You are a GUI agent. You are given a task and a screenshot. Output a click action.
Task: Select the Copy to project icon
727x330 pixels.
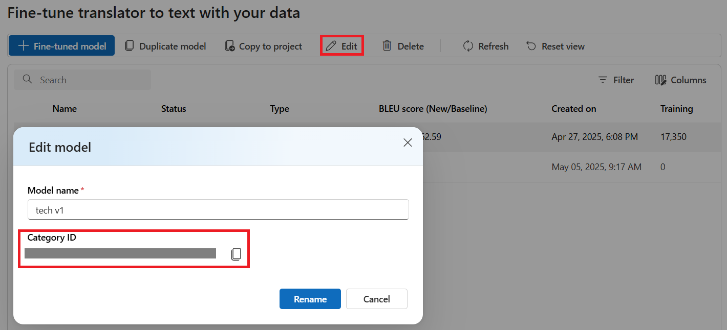click(229, 45)
